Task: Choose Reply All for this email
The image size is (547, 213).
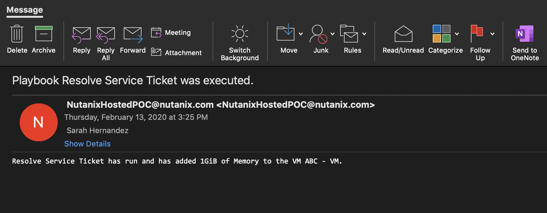Action: (106, 43)
